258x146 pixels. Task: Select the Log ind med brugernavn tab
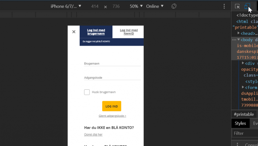(x=96, y=32)
